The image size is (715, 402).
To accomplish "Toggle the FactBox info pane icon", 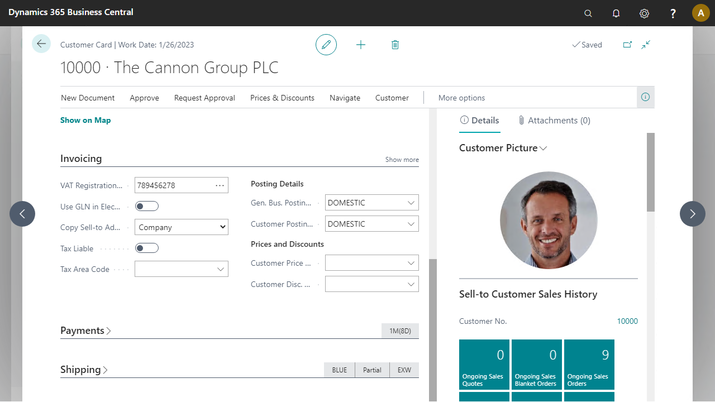I will [x=646, y=97].
